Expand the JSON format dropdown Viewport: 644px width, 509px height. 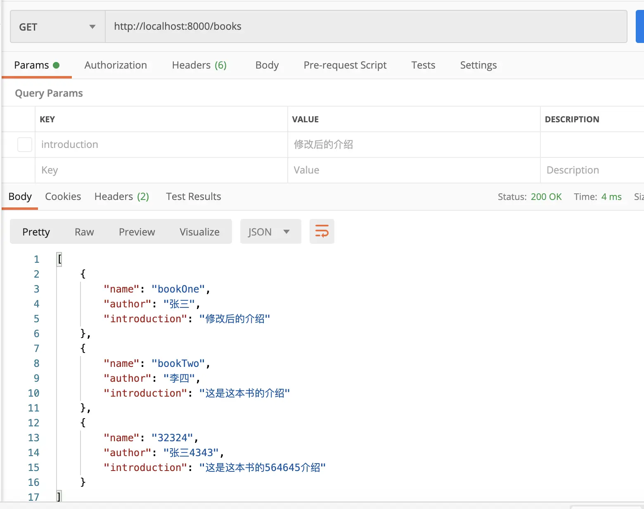click(x=270, y=232)
